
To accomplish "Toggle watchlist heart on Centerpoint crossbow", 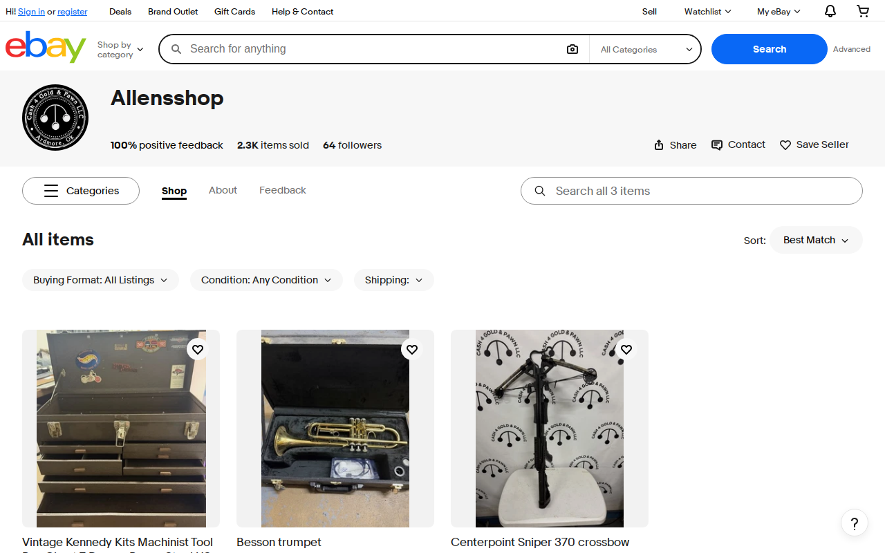I will 626,350.
